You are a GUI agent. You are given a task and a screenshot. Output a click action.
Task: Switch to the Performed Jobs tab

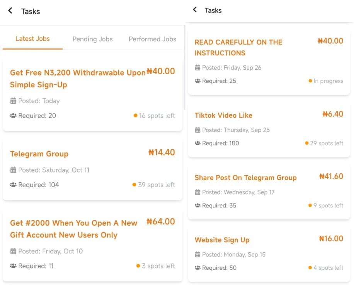pyautogui.click(x=152, y=39)
